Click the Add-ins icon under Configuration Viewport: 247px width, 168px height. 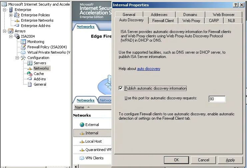tap(30, 79)
